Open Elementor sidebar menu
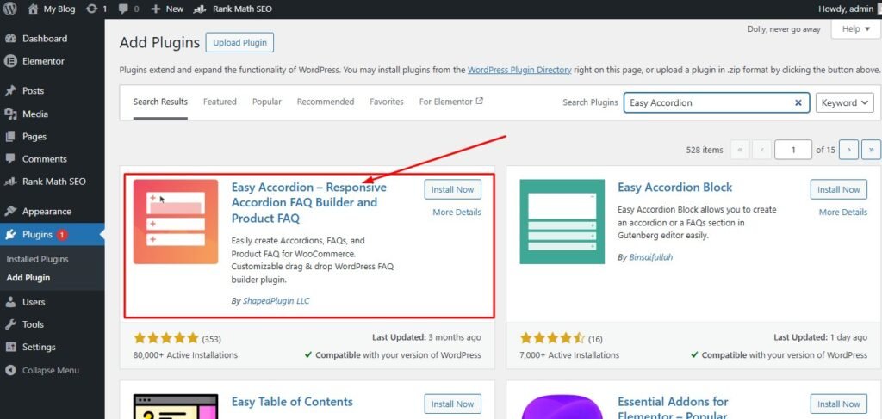The image size is (882, 419). [43, 61]
